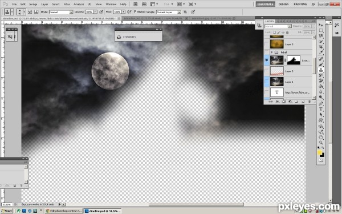Select the Quick Selection tool
This screenshot has width=342, height=214.
tap(320, 41)
